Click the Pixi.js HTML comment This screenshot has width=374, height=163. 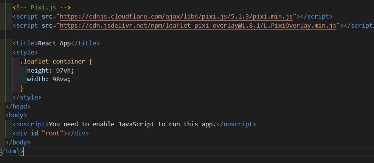[x=42, y=8]
